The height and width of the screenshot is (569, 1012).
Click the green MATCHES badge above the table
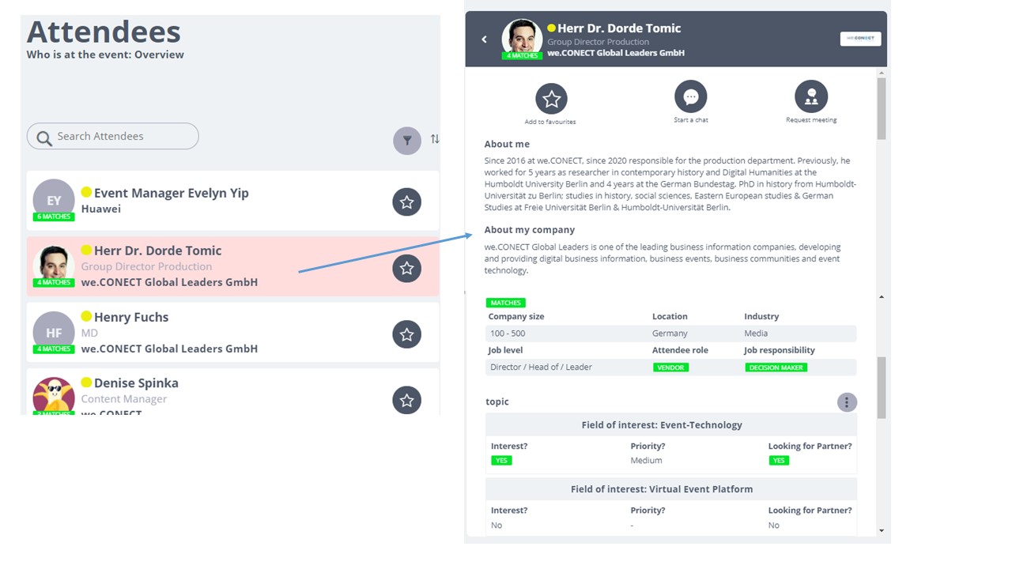pos(506,303)
